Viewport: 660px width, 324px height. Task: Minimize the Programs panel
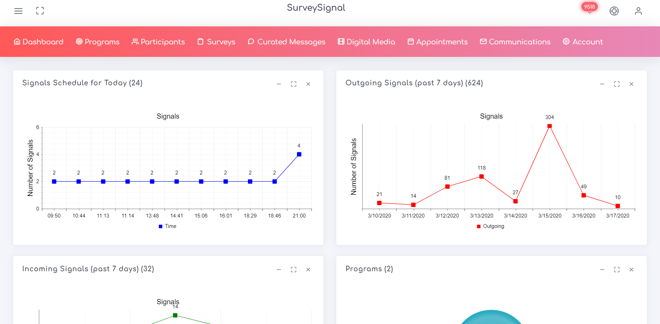[x=602, y=270]
